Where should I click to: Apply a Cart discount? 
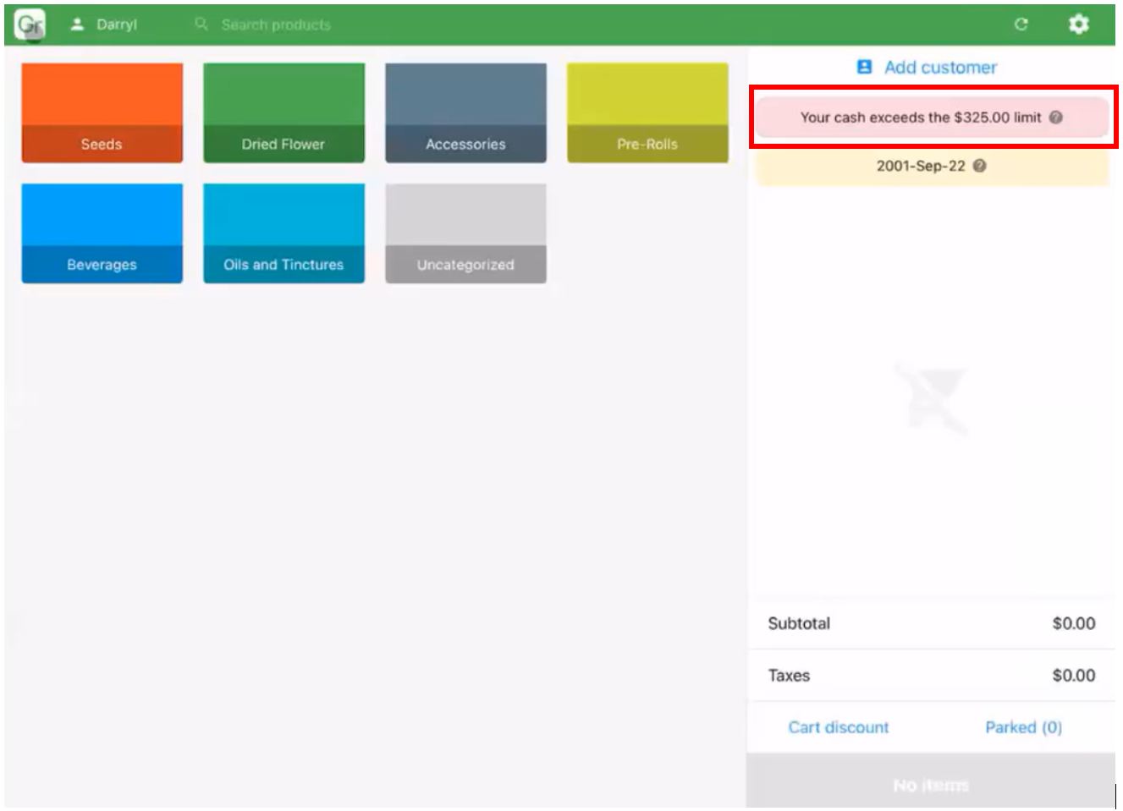tap(839, 727)
